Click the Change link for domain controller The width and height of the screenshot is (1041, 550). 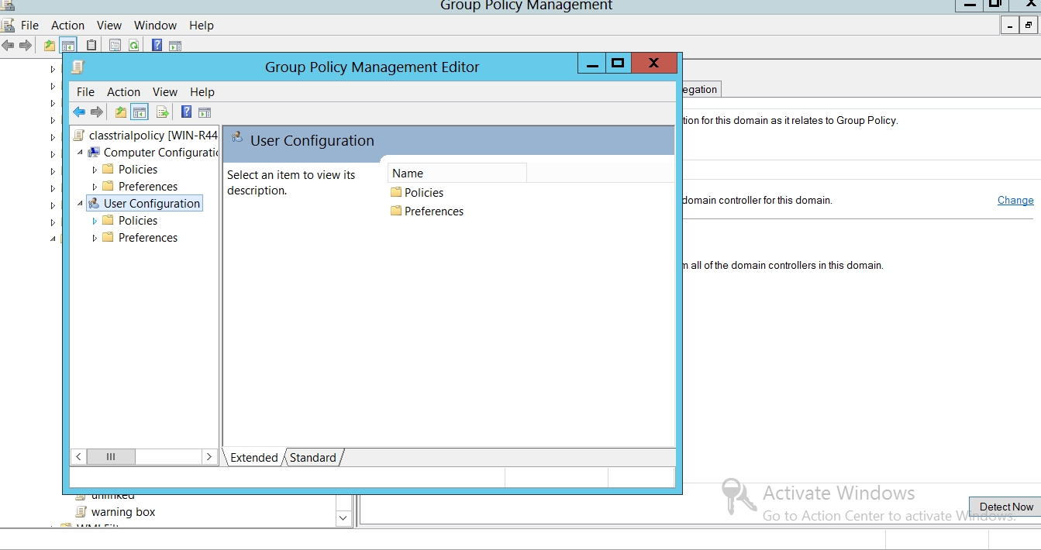coord(1015,200)
